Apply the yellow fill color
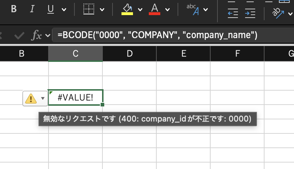The width and height of the screenshot is (294, 169). click(127, 9)
